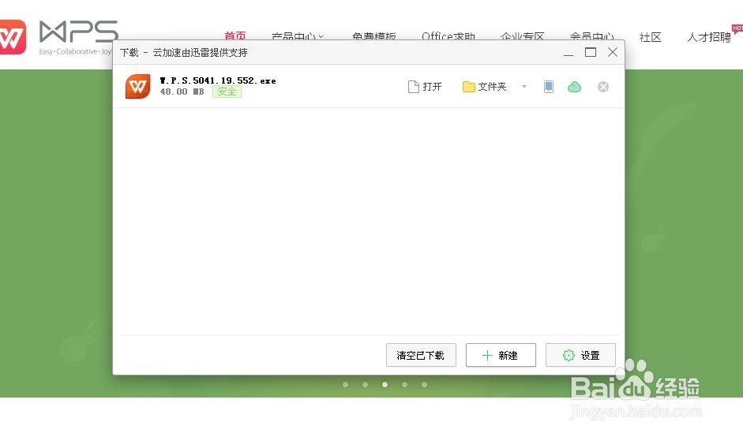Image resolution: width=743 pixels, height=437 pixels.
Task: Send download to phone icon
Action: [549, 87]
